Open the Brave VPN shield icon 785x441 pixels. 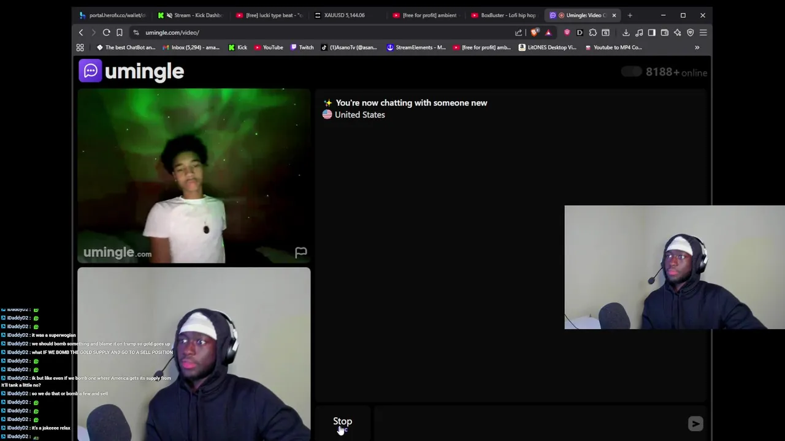coord(691,32)
